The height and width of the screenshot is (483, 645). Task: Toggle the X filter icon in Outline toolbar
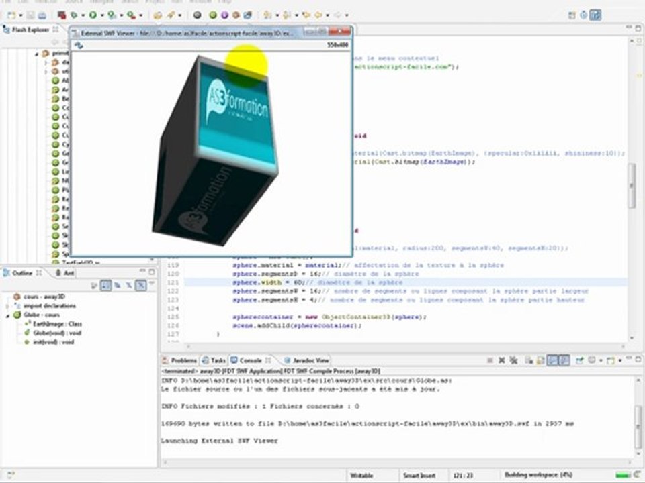[x=129, y=284]
